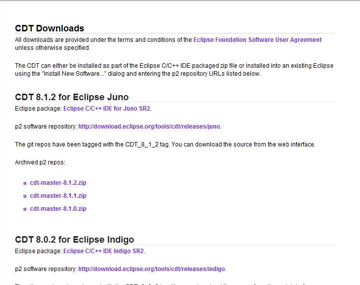Click the 'Eclipse package:' label under Juno heading
Image resolution: width=360 pixels, height=285 pixels.
(38, 108)
